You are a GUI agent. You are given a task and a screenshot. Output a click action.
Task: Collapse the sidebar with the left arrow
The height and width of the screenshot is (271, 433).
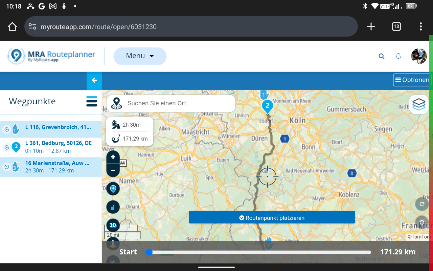click(94, 81)
